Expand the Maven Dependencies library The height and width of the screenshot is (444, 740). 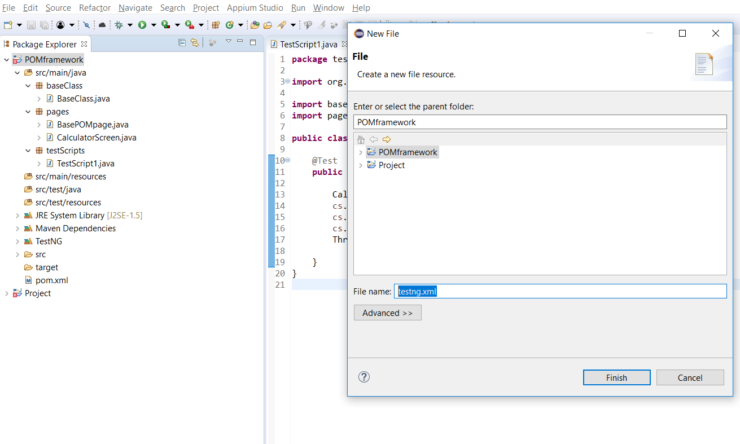pos(17,228)
